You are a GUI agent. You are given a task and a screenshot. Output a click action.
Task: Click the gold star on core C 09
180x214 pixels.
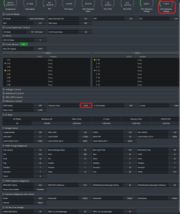[x=95, y=60]
